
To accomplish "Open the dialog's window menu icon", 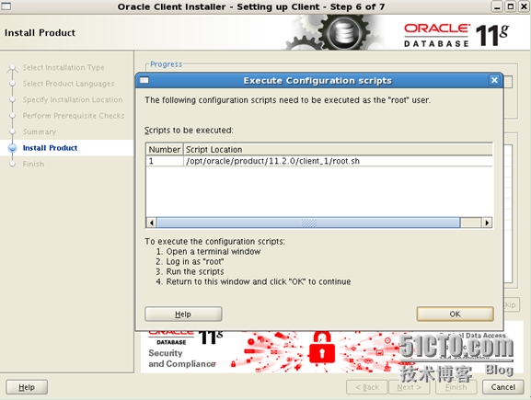I will [x=144, y=80].
